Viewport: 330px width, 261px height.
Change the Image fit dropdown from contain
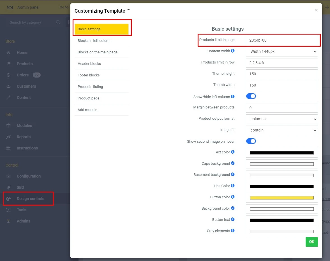pos(281,130)
